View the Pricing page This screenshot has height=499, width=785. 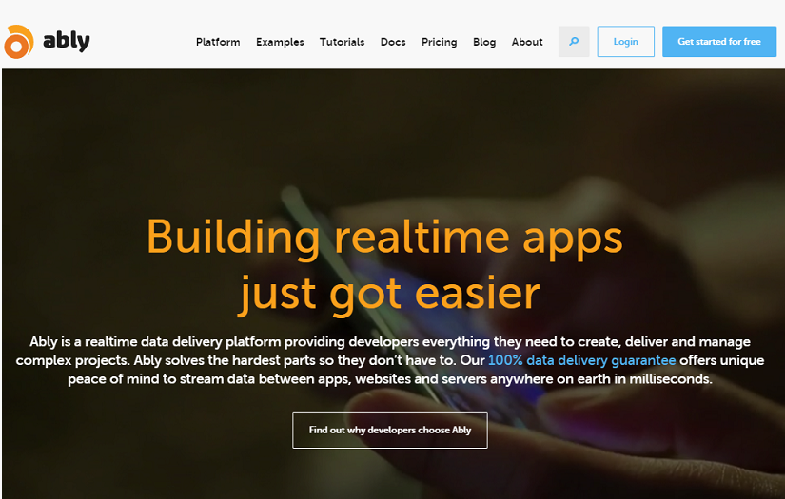tap(439, 42)
